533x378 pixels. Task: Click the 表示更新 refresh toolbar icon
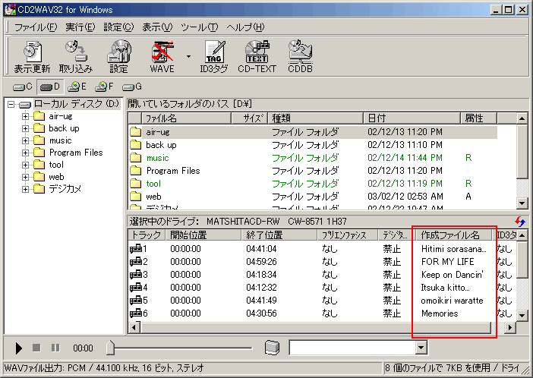coord(32,56)
